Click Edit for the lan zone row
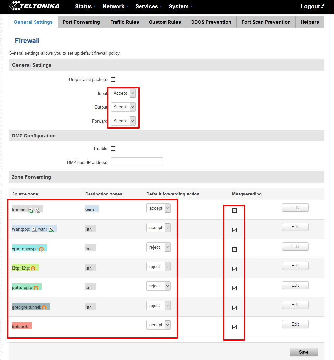 coord(295,207)
